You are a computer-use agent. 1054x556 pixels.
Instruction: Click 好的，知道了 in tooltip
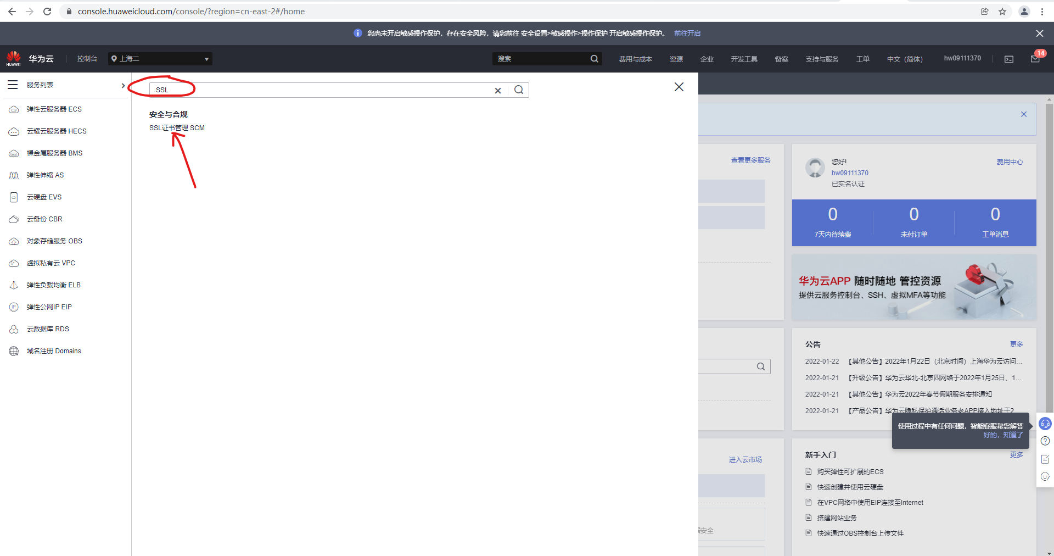[1003, 435]
